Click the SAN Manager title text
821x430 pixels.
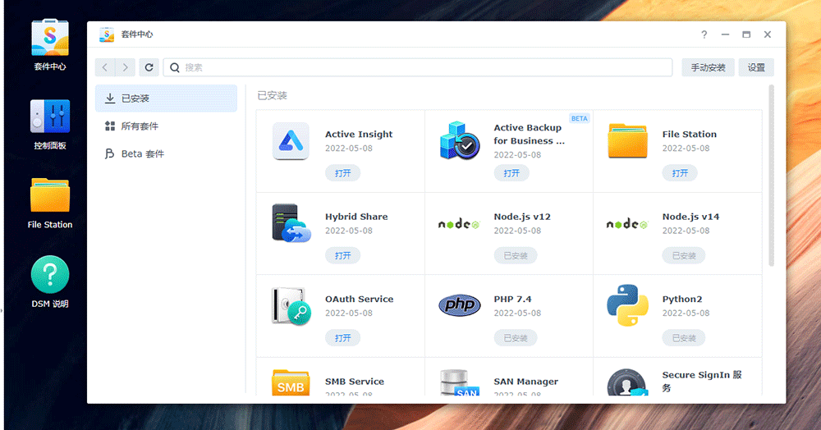click(x=525, y=382)
